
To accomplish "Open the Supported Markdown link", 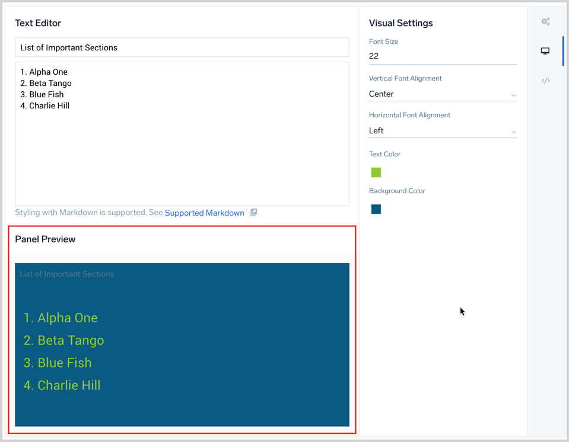I will pyautogui.click(x=204, y=212).
